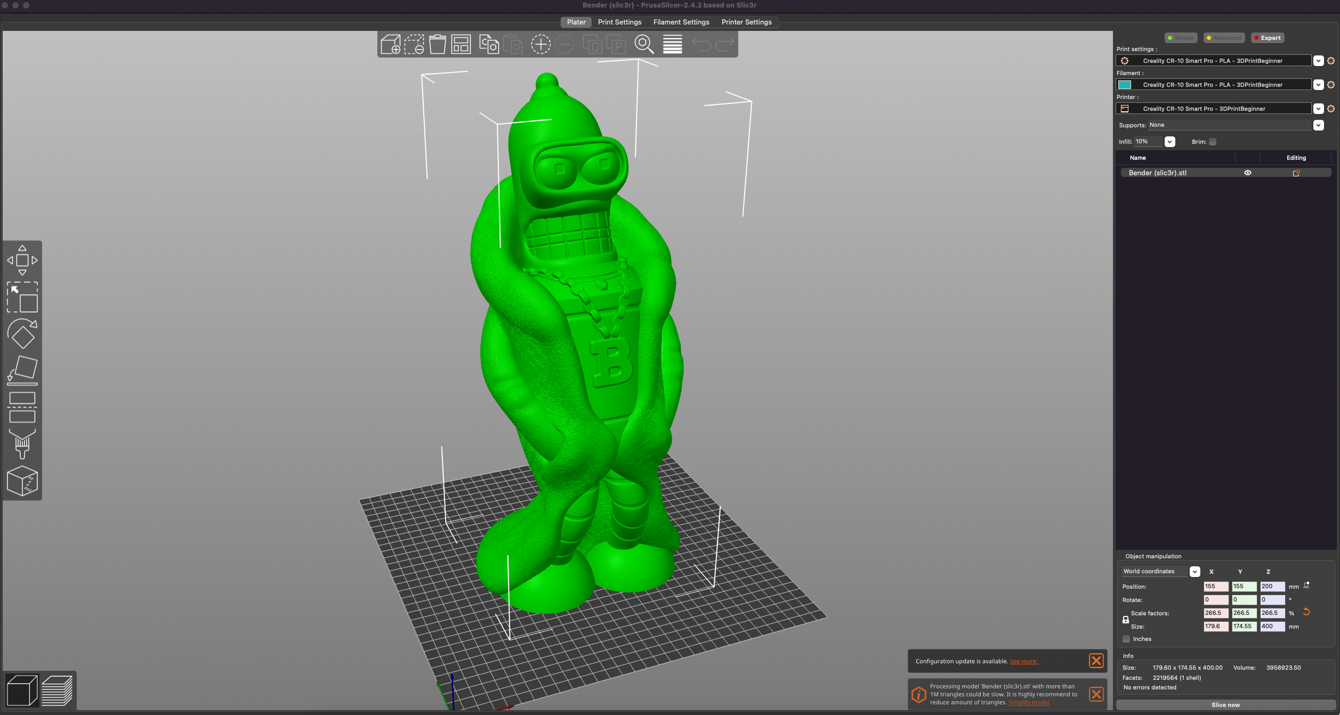Select the Seam painting cube tool

click(22, 481)
